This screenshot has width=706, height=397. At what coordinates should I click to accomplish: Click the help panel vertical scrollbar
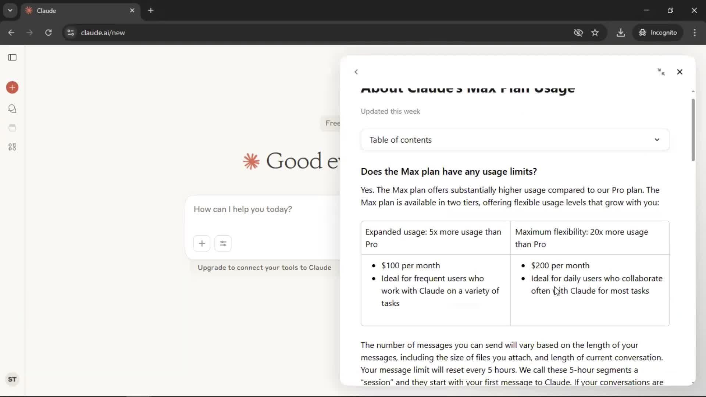693,130
